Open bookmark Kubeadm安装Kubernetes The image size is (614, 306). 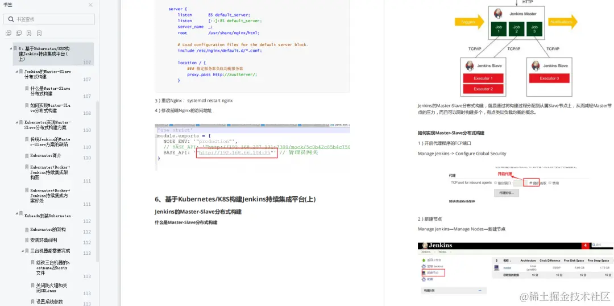click(x=47, y=216)
